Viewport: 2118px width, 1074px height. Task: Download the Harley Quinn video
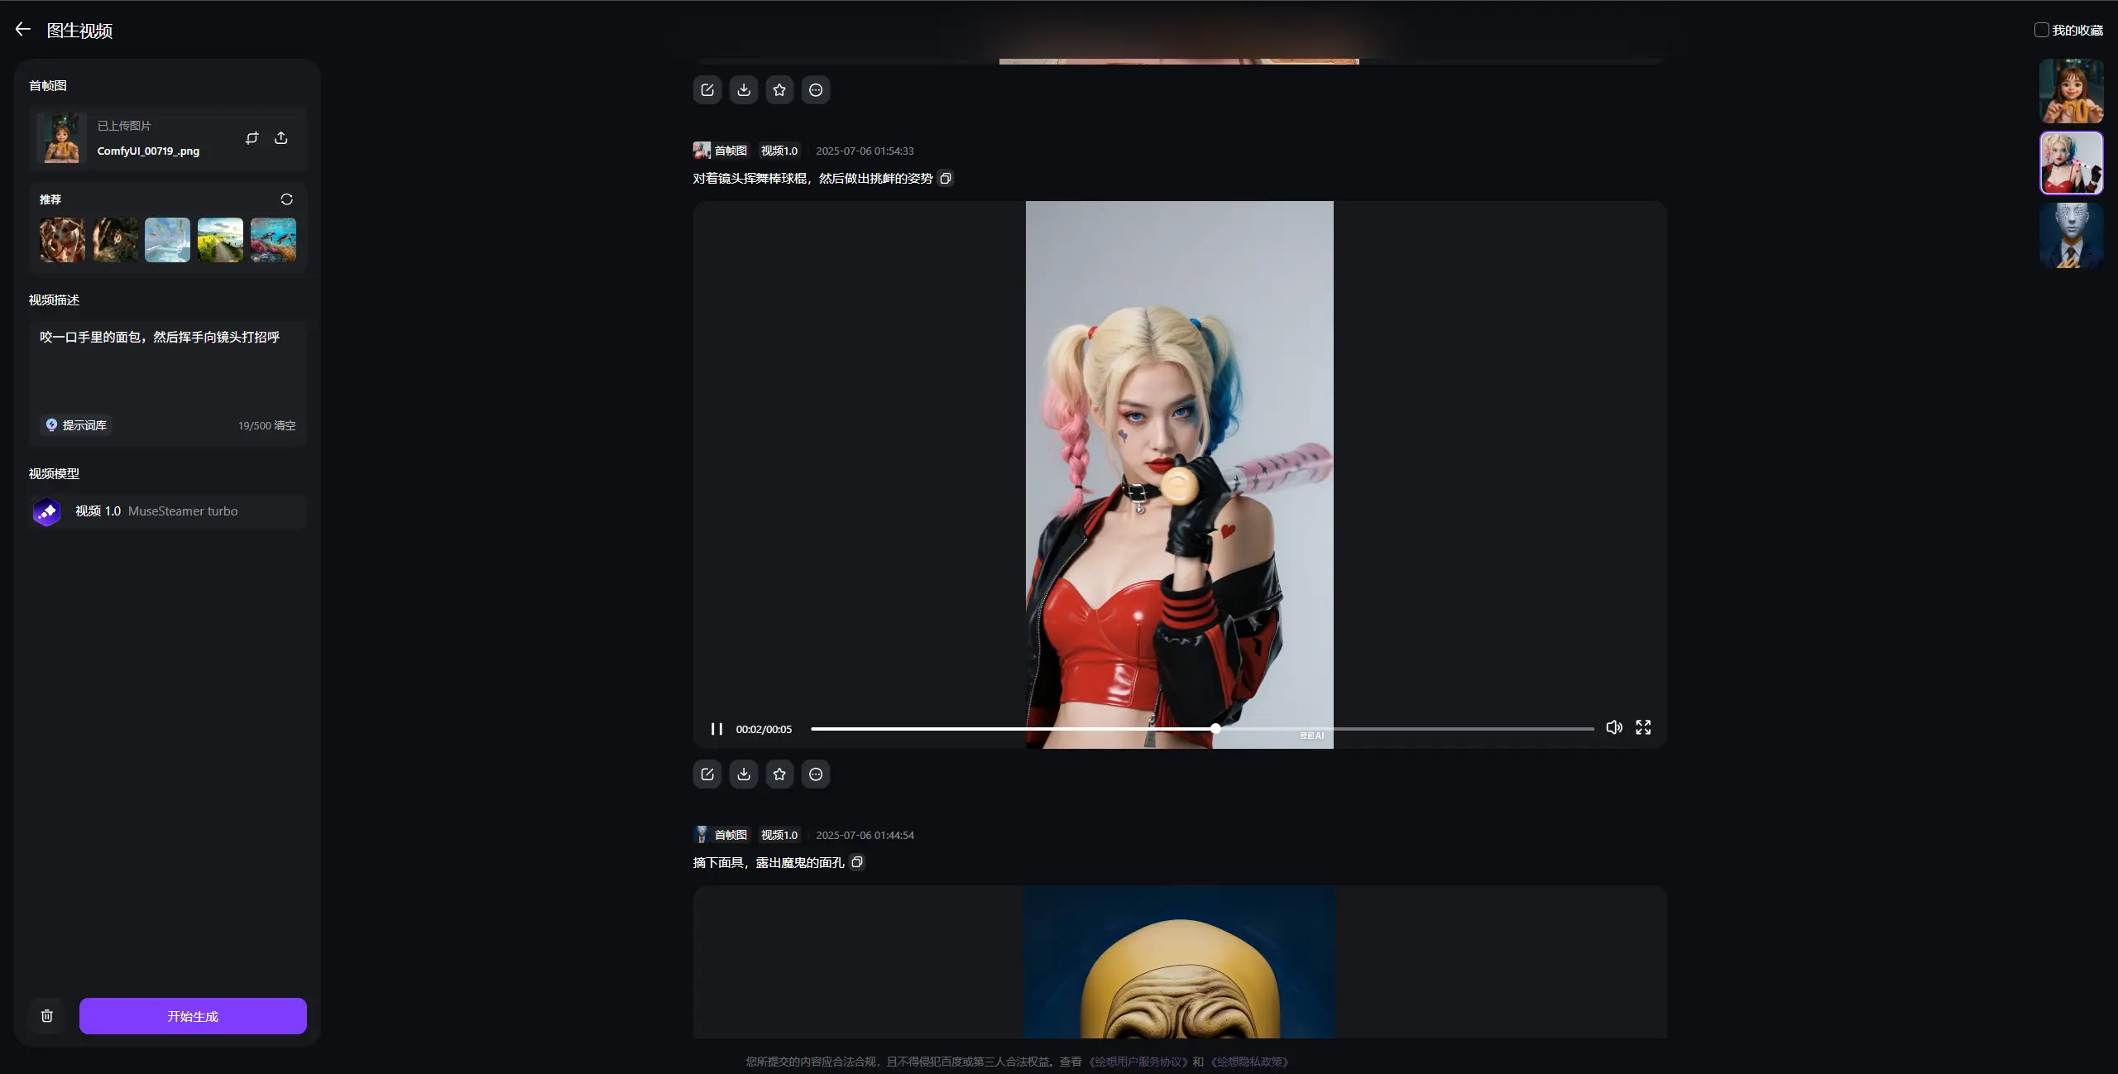point(743,774)
